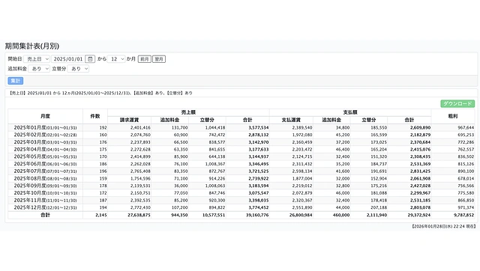This screenshot has height=271, width=480.
Task: Click the 売上額 group header
Action: [188, 112]
